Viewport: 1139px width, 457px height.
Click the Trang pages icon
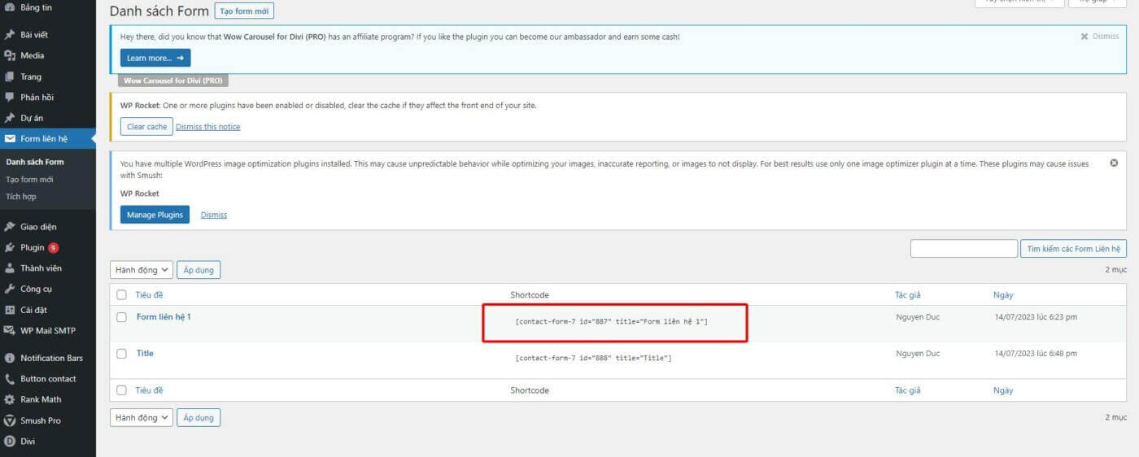tap(10, 76)
